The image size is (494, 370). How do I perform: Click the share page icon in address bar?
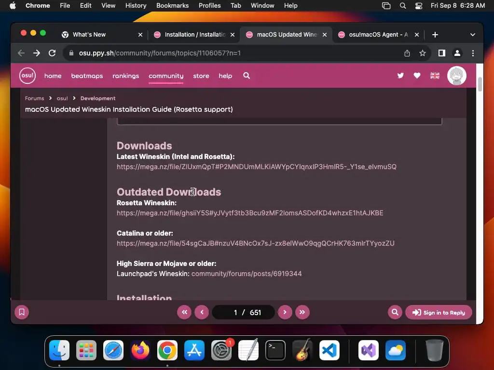click(x=407, y=53)
